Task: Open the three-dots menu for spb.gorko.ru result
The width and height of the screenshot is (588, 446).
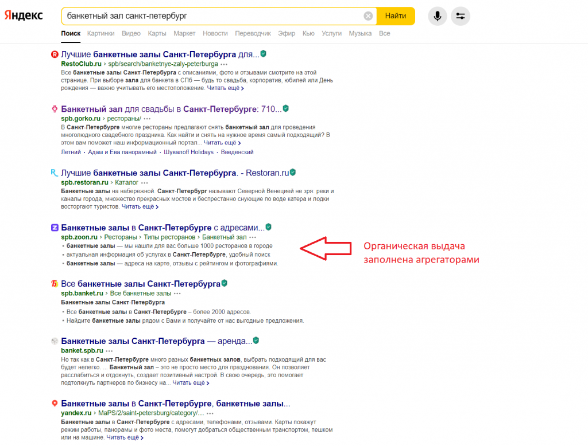Action: pos(147,119)
